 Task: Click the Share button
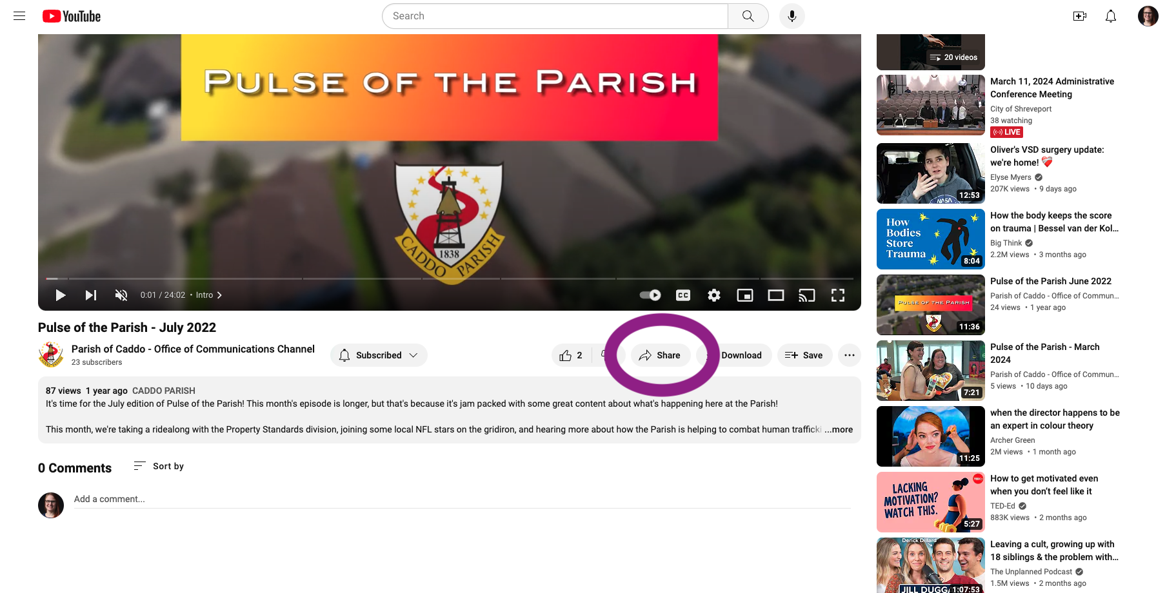pos(660,355)
